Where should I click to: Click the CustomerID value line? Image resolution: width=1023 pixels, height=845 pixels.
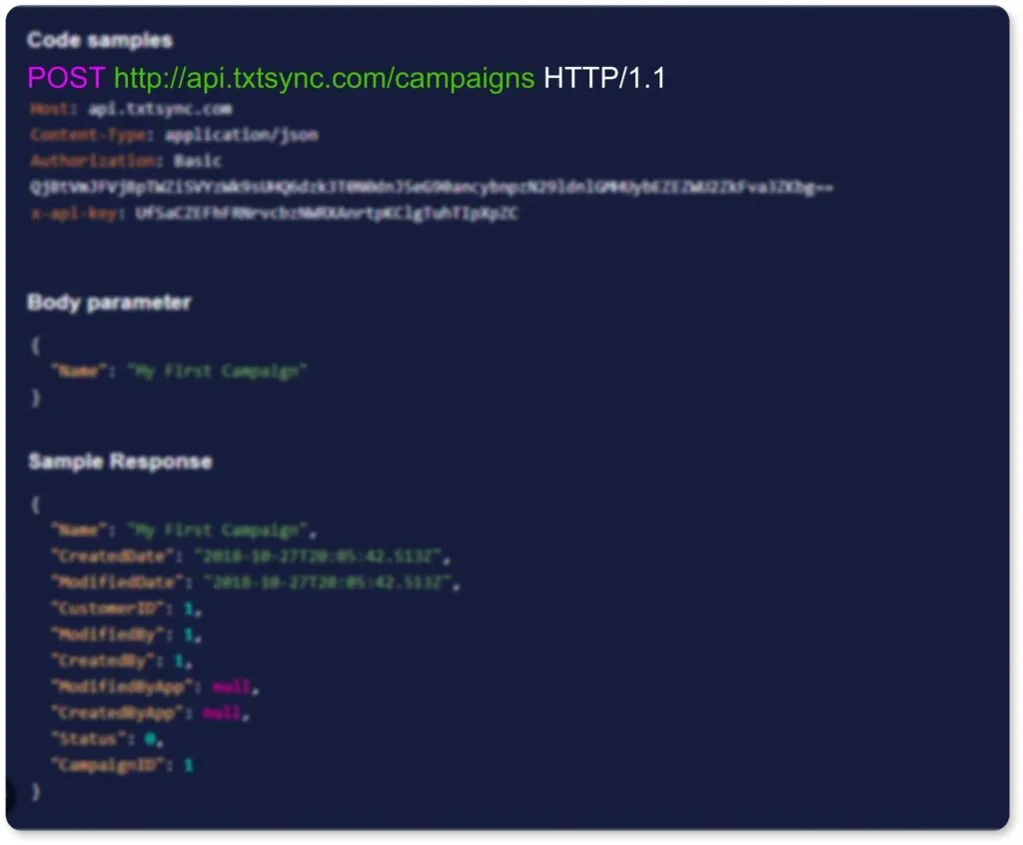[x=127, y=608]
